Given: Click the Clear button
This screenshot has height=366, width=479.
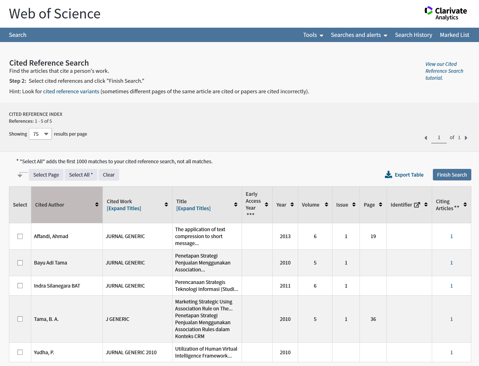Looking at the screenshot, I should [109, 175].
